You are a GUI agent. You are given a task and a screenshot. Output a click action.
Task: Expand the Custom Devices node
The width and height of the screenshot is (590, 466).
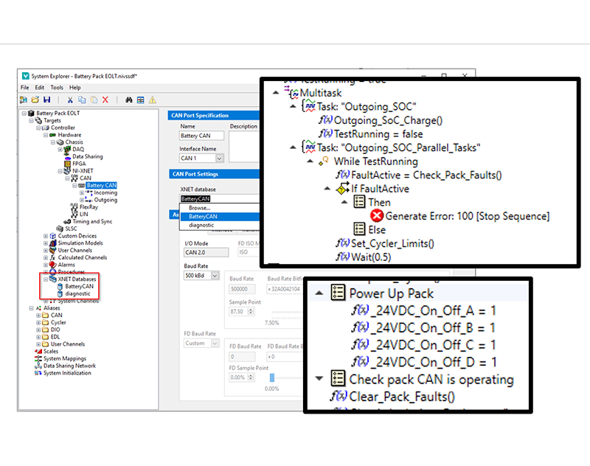tap(46, 236)
